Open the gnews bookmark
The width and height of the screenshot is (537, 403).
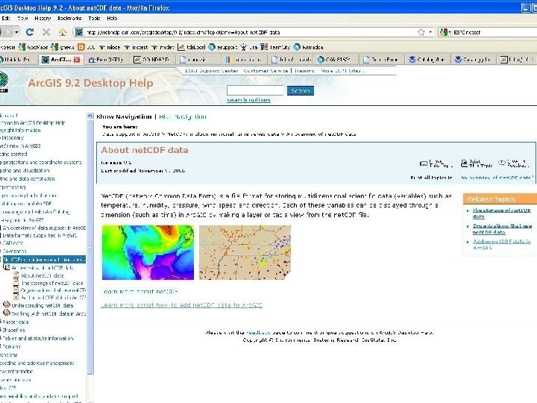63,47
